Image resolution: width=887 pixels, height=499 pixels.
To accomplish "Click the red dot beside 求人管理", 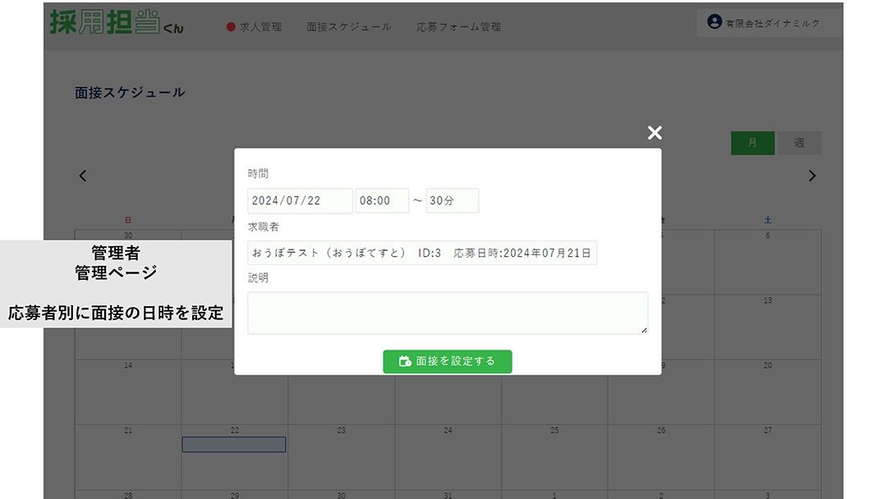I will [231, 26].
